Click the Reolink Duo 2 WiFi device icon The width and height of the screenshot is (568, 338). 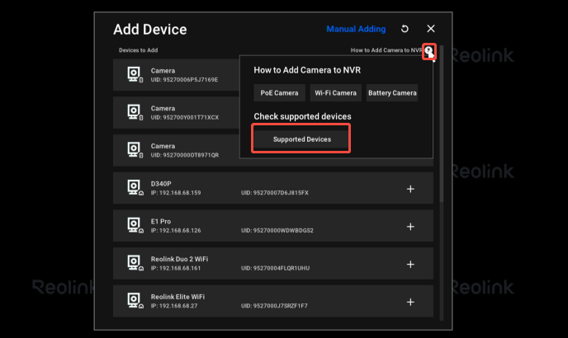coord(135,263)
